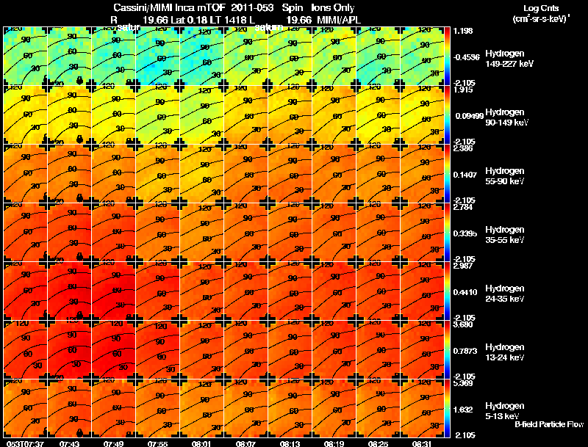Select the 'Hydrogen 13-24 keV' row label
This screenshot has width=588, height=447.
505,352
